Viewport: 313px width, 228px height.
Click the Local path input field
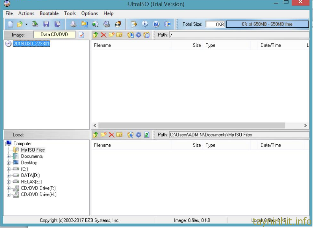tap(239, 135)
